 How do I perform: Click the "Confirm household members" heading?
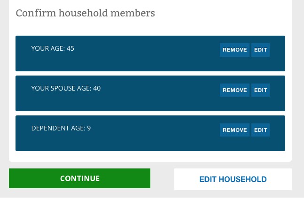pyautogui.click(x=85, y=13)
